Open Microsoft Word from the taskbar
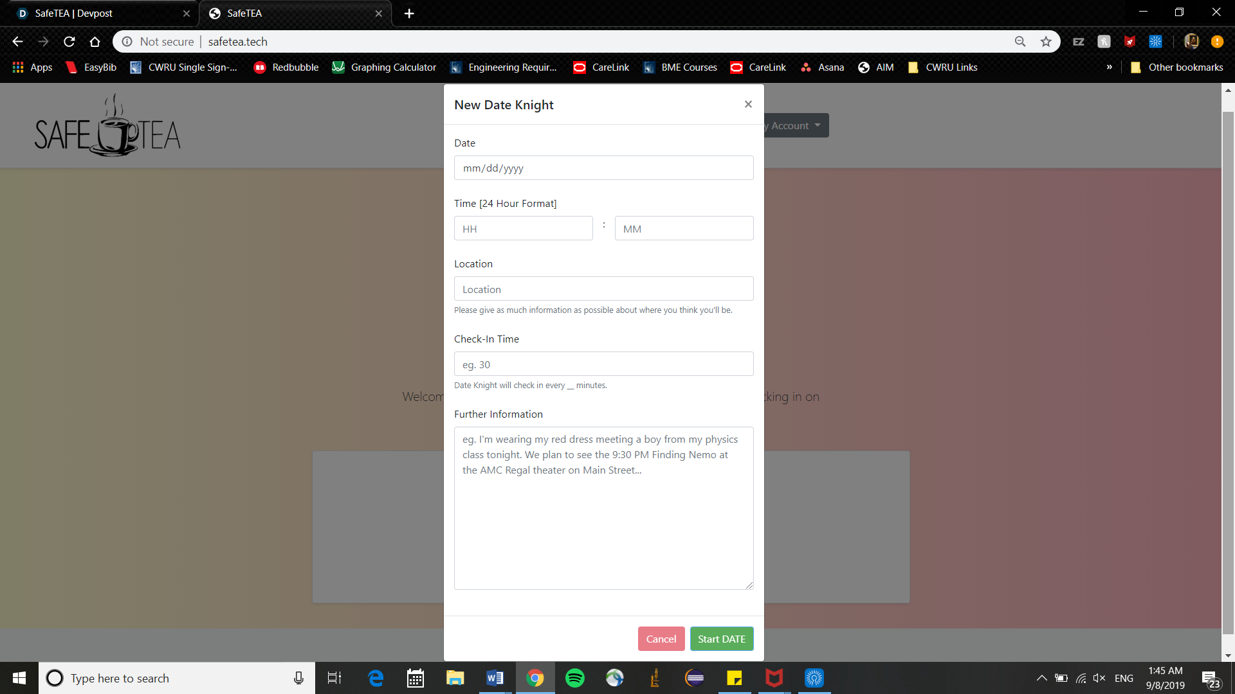Screen dimensions: 1235x694 coord(495,678)
